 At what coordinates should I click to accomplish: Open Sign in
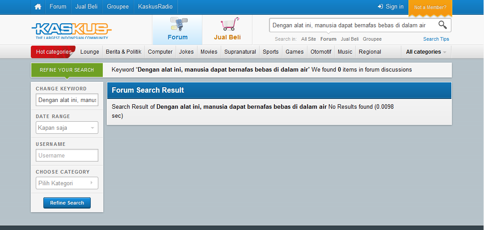click(391, 7)
